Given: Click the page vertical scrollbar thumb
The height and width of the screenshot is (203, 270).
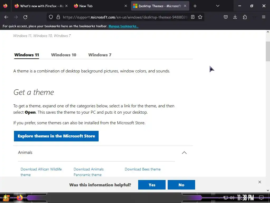Looking at the screenshot, I should click(x=268, y=52).
